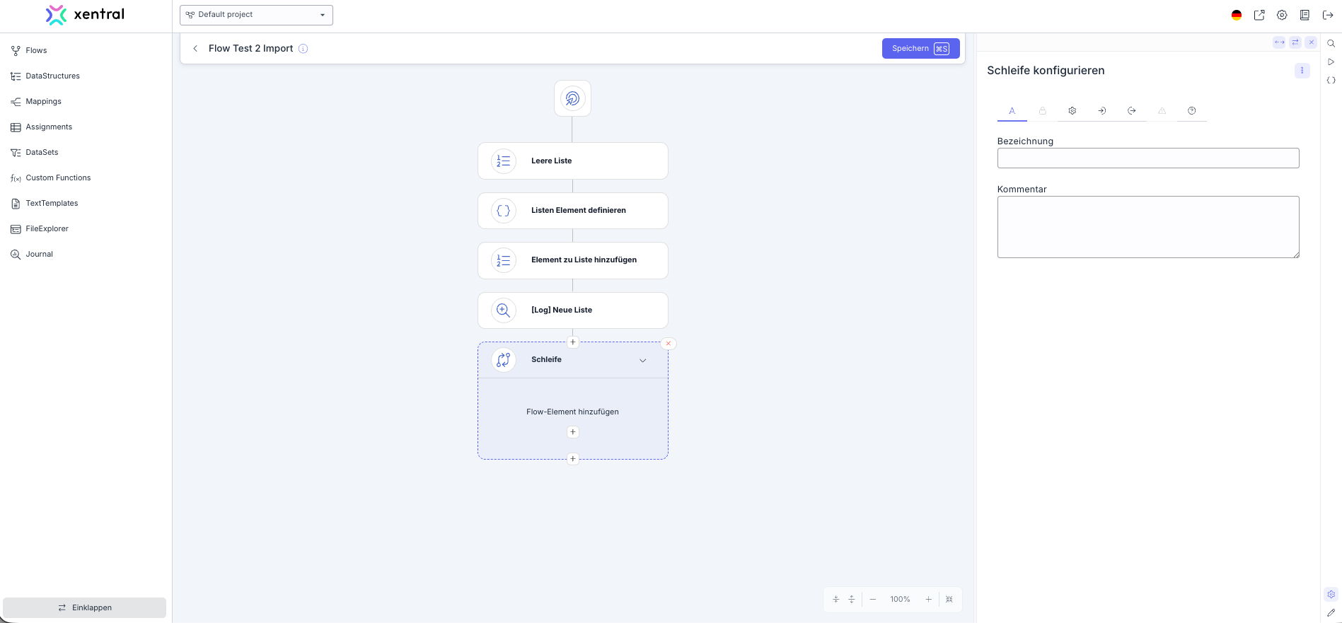Fit flow to screen in zoom bar
Image resolution: width=1342 pixels, height=623 pixels.
click(x=949, y=599)
